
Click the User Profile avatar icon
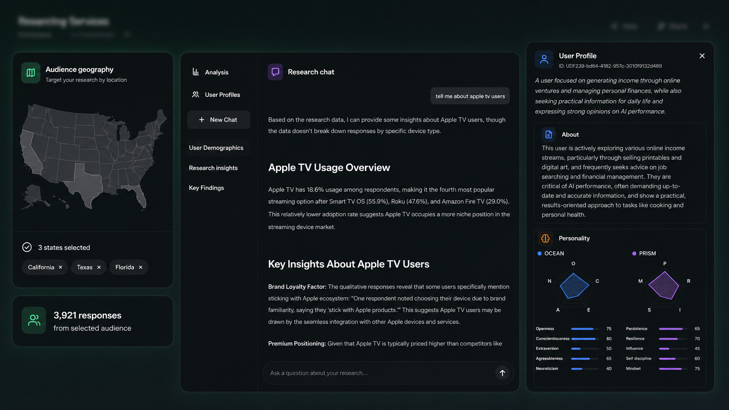click(x=544, y=59)
